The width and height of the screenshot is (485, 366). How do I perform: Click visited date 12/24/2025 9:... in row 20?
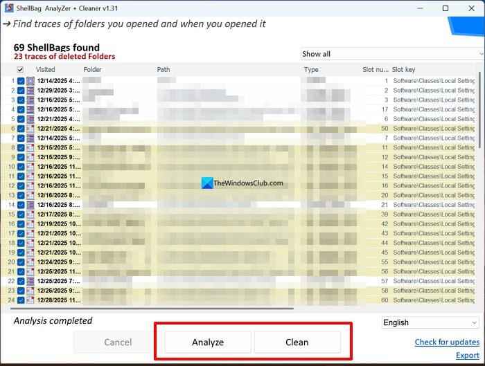58,262
